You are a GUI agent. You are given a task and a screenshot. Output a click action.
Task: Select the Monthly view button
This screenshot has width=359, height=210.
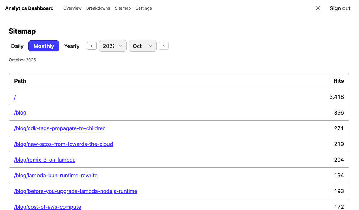(x=44, y=46)
